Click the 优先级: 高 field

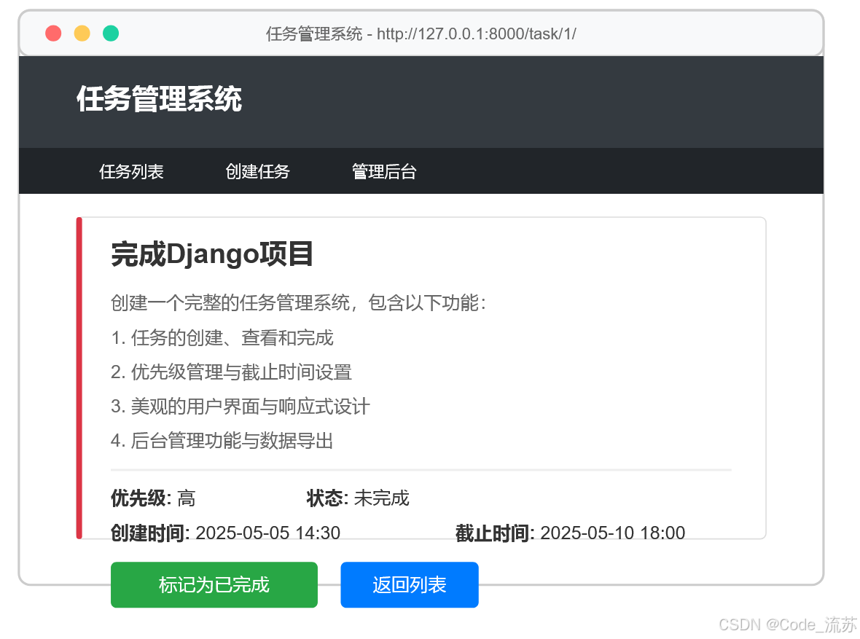[x=153, y=498]
